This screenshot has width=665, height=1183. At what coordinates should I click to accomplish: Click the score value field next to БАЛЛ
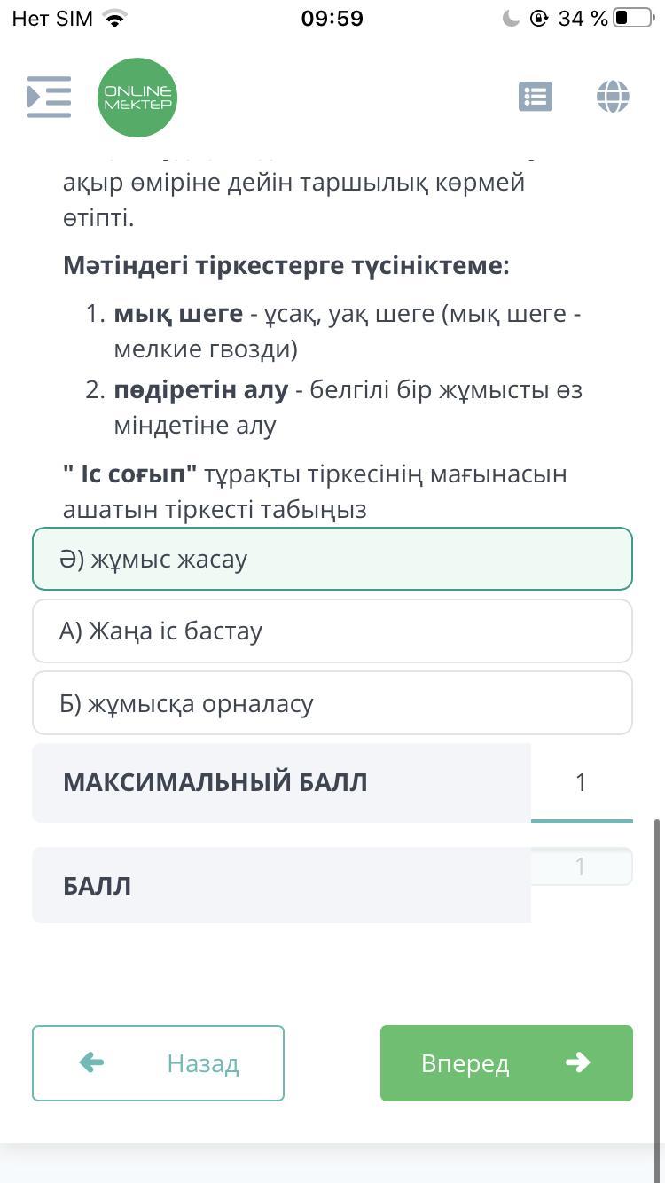click(581, 867)
